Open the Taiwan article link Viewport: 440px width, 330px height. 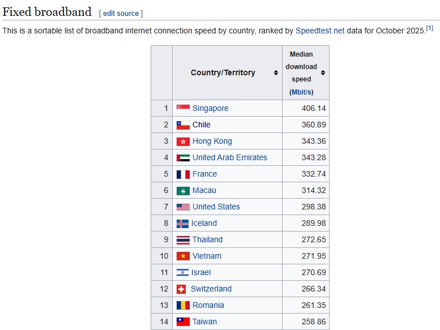pyautogui.click(x=204, y=322)
